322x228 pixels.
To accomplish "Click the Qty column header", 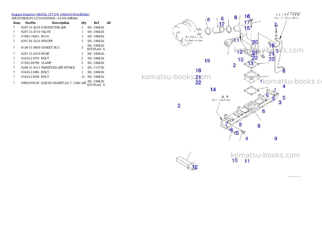I will point(84,23).
